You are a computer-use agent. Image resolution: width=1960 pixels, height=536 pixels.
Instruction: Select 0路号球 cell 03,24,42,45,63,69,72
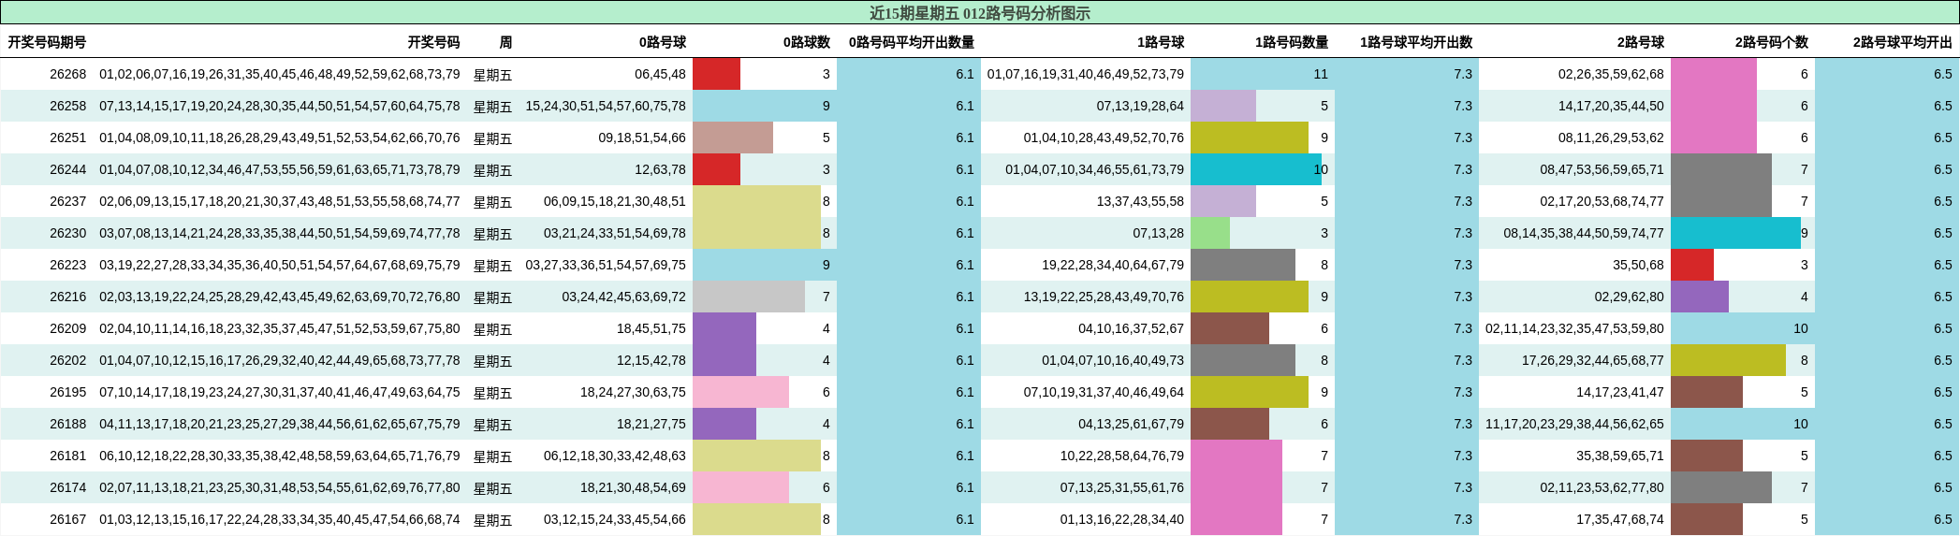624,297
